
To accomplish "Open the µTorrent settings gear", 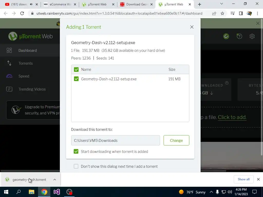I will click(252, 36).
